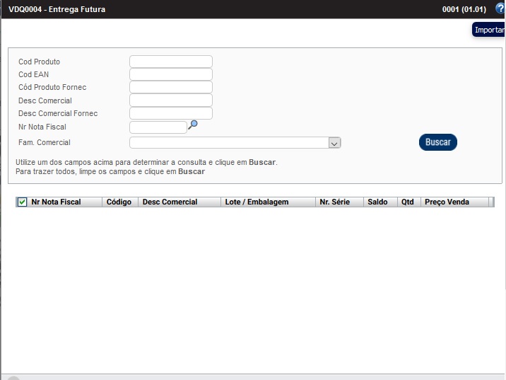Sort by Nr Nota Fiscal column header
Screen dimensions: 506x380
click(57, 202)
